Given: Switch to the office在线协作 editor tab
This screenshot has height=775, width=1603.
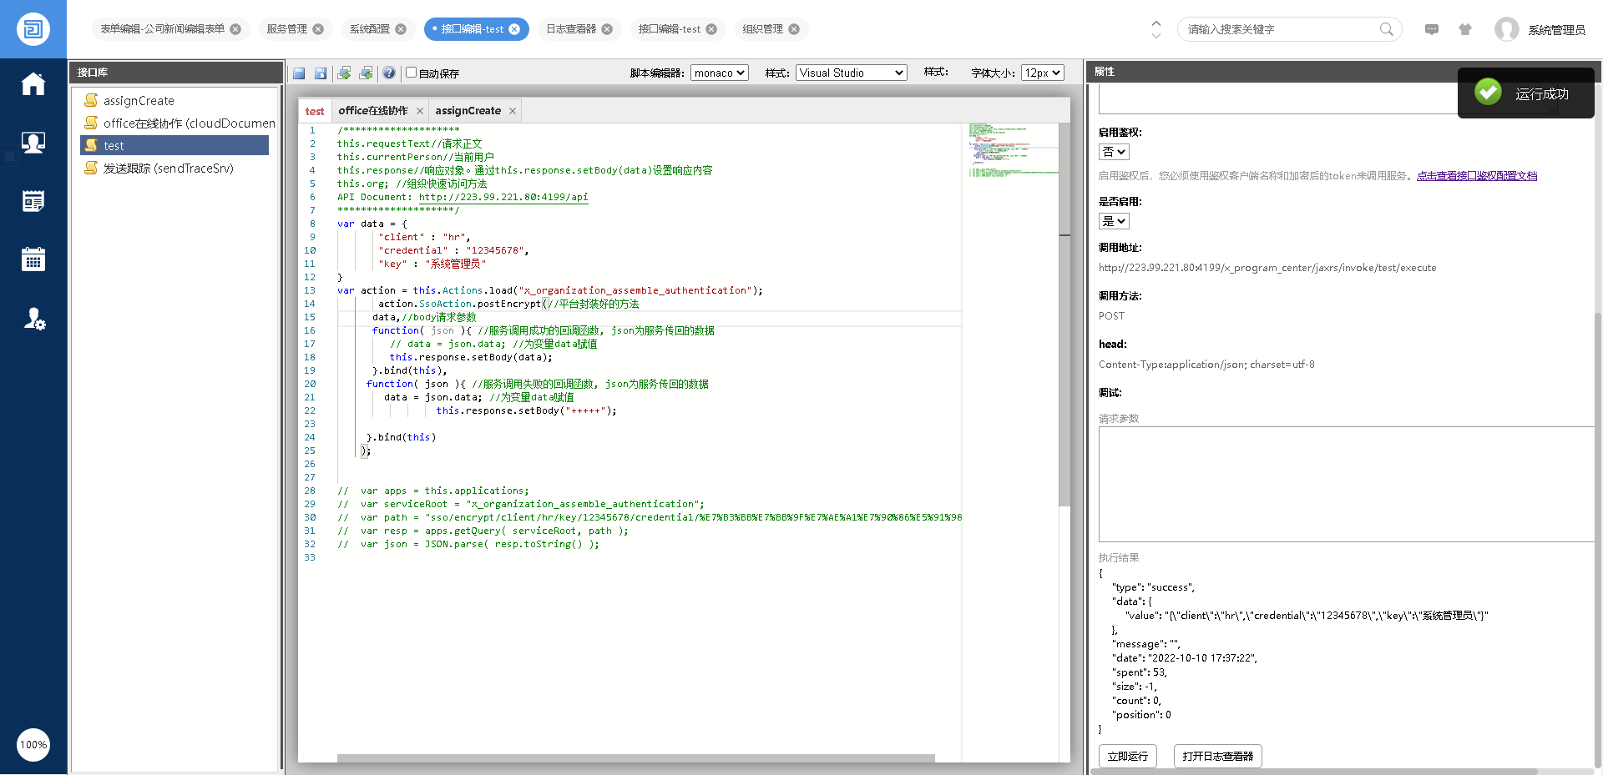Looking at the screenshot, I should click(x=372, y=111).
